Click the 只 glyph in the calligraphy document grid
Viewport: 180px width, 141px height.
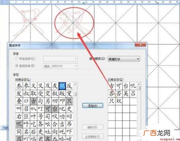pyautogui.click(x=29, y=22)
